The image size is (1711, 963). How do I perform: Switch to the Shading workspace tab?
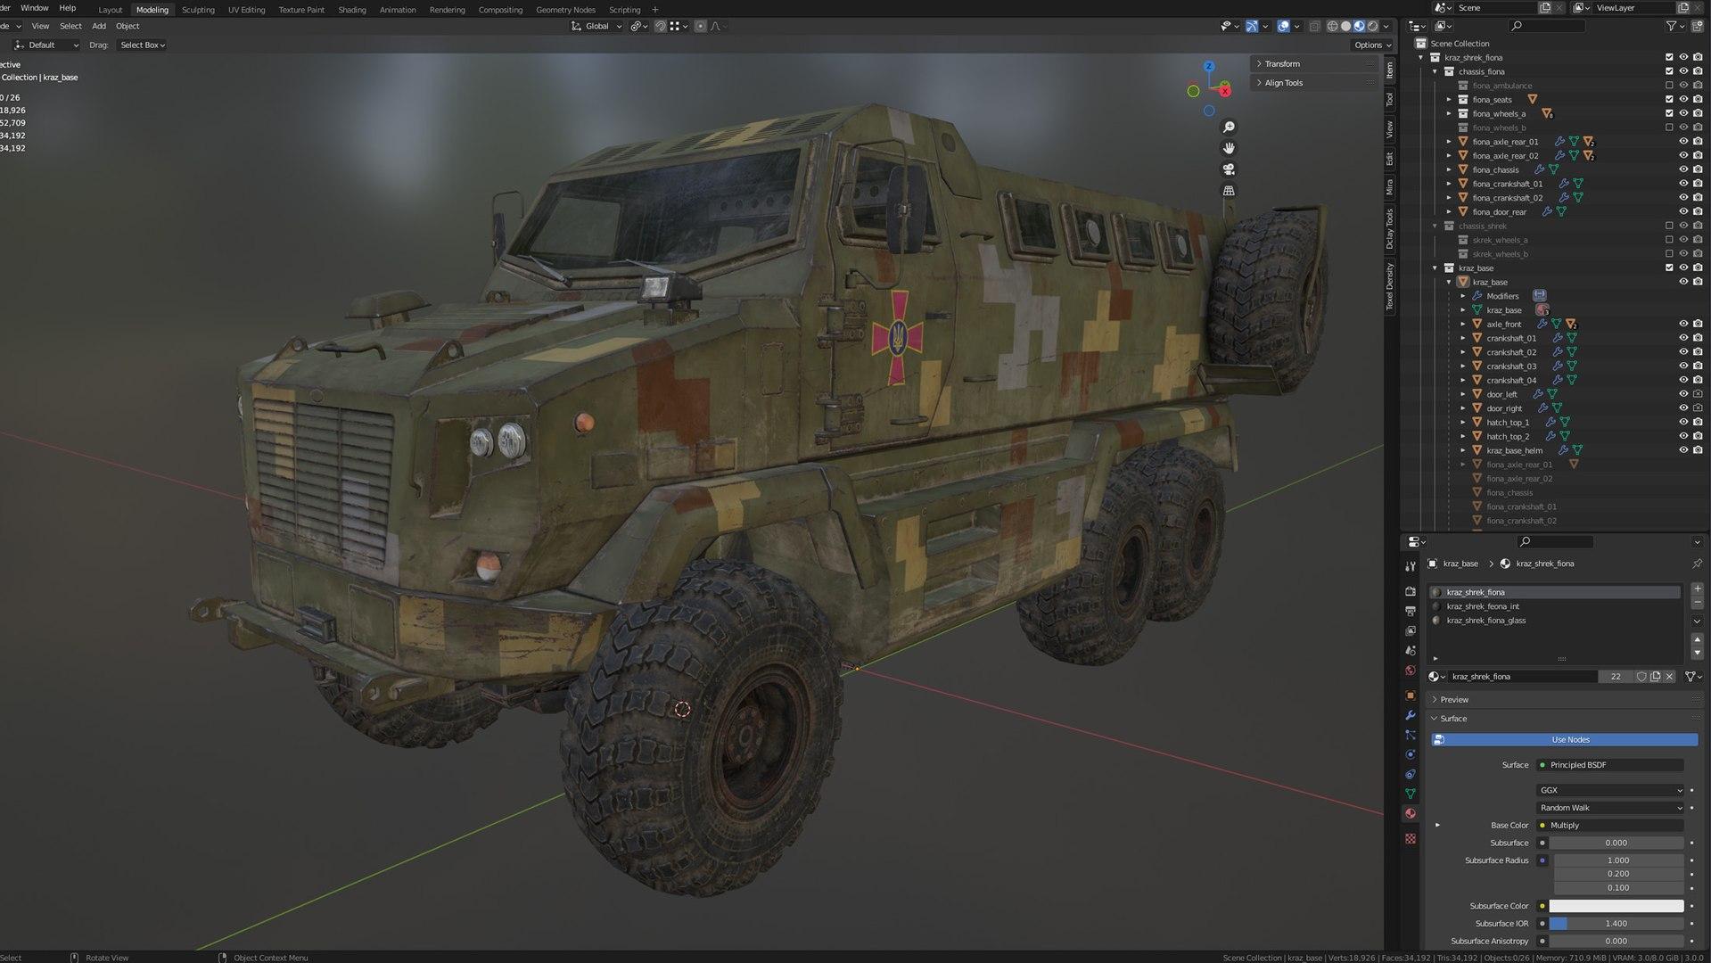point(351,10)
